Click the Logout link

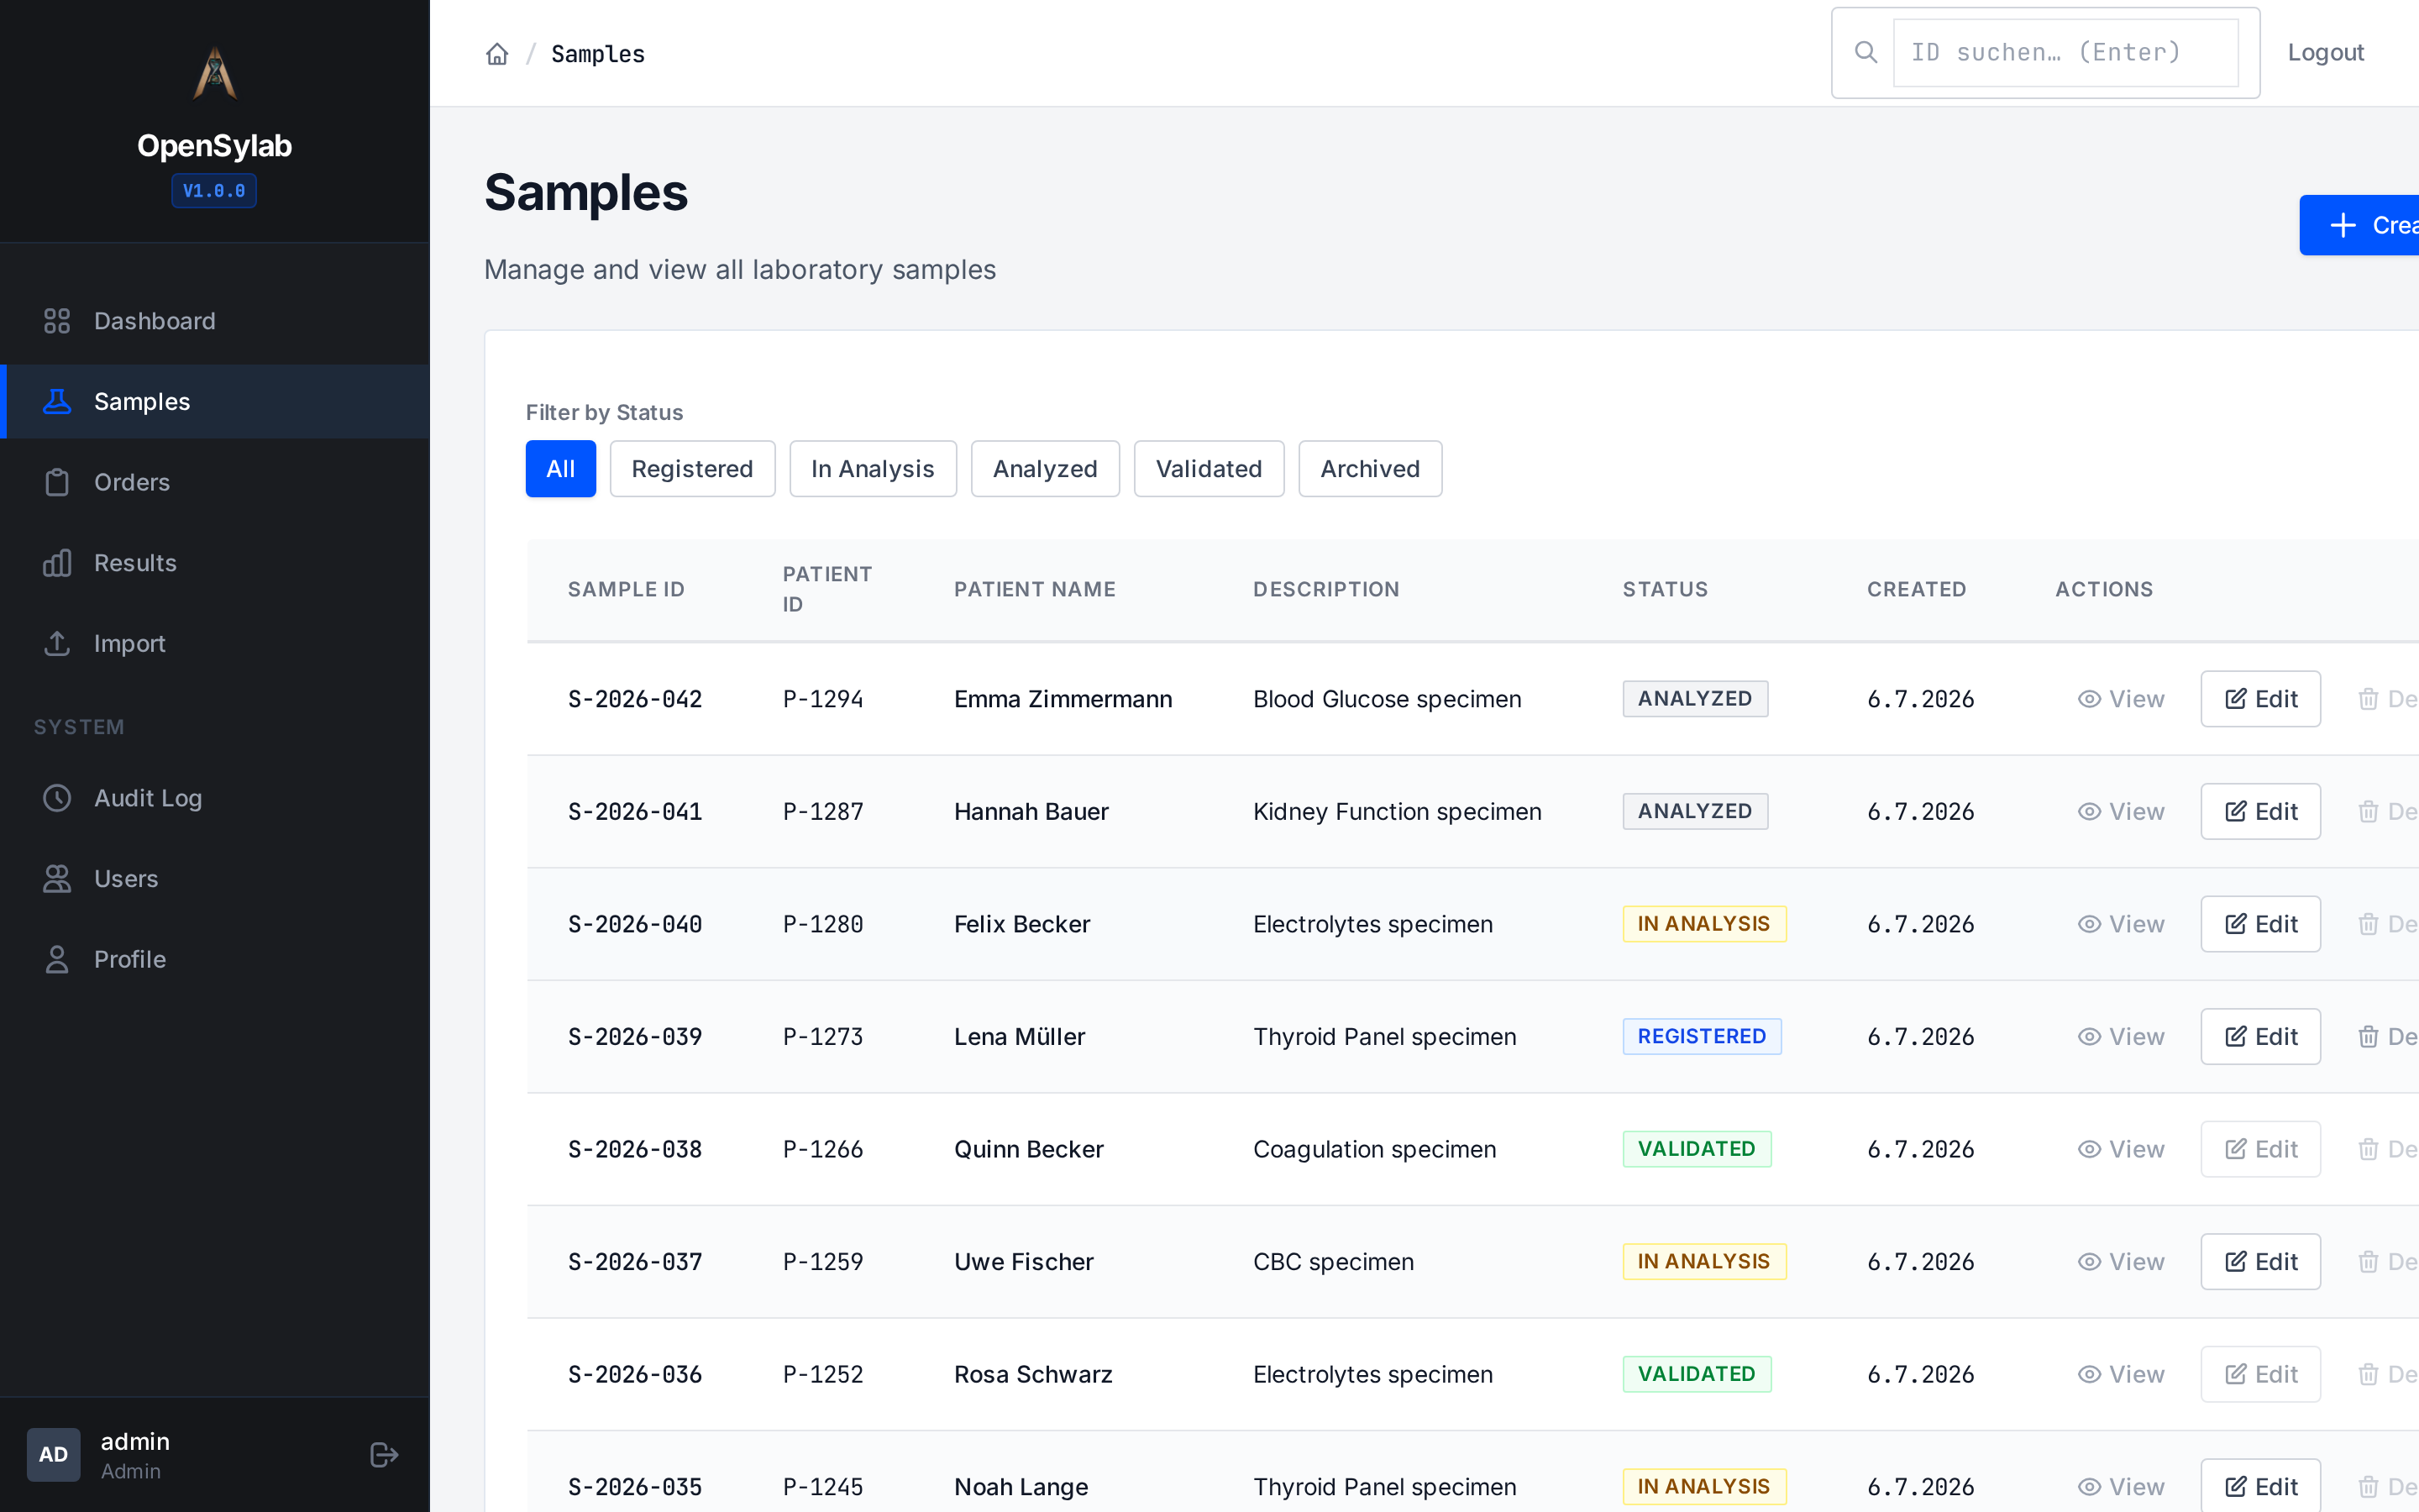(x=2325, y=52)
